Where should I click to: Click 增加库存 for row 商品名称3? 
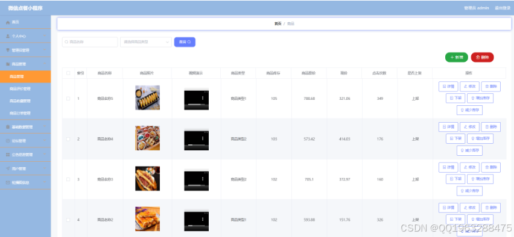click(480, 179)
